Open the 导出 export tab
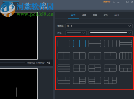 tap(117, 15)
